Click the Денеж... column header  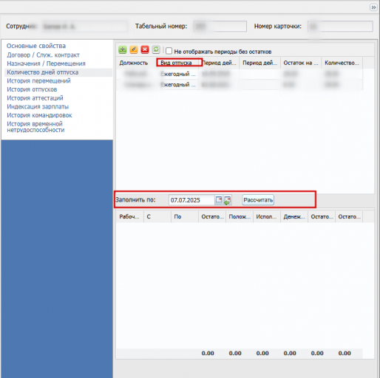click(x=294, y=217)
